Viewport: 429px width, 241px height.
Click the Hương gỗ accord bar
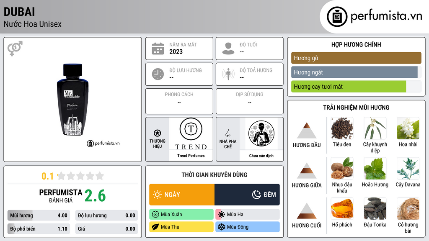point(356,58)
